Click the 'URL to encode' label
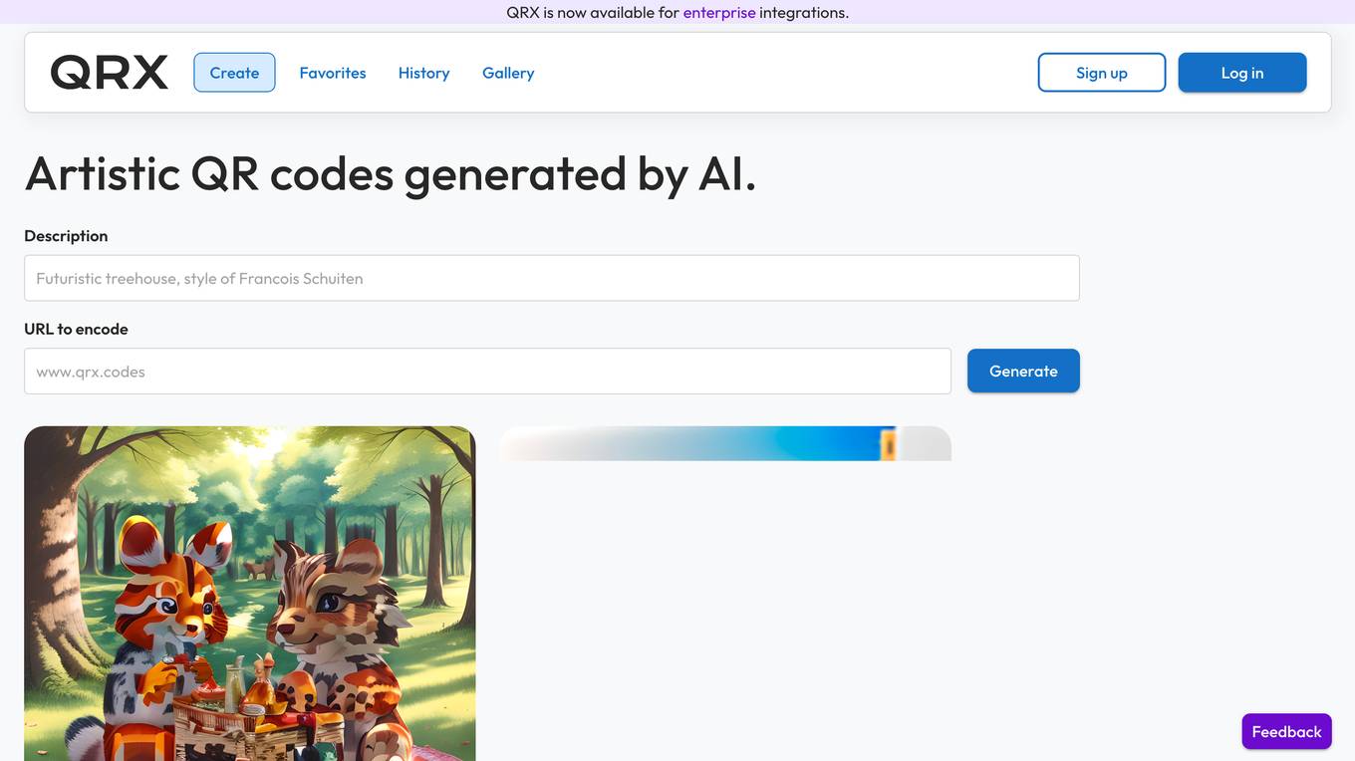This screenshot has height=761, width=1355. coord(76,329)
